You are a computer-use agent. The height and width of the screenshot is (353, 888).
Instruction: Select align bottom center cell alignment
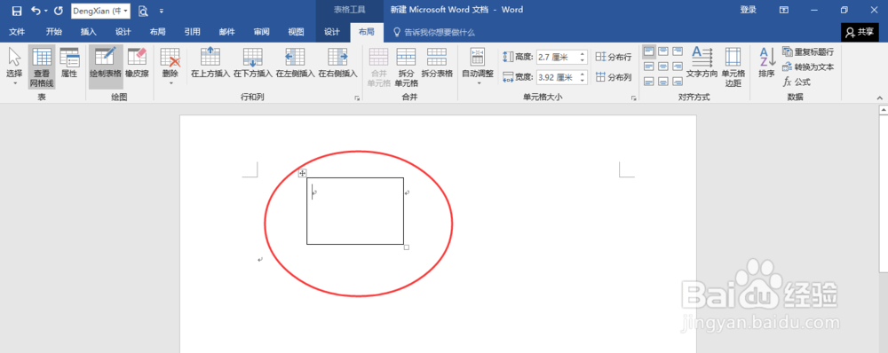(x=663, y=82)
